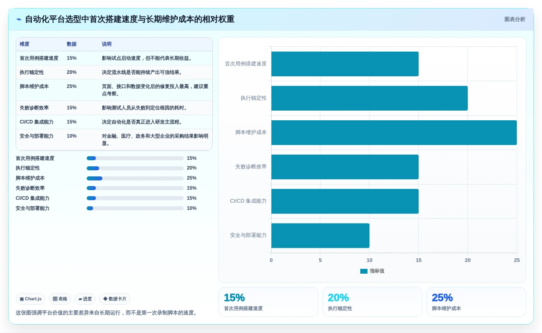Click the chart bar for 安全与部署能力
The width and height of the screenshot is (542, 333).
pyautogui.click(x=320, y=235)
